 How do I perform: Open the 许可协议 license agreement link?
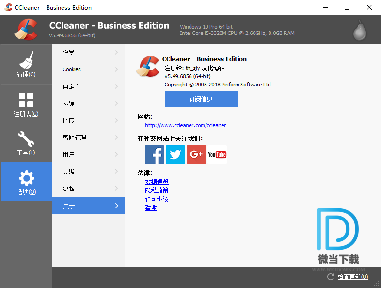click(157, 199)
